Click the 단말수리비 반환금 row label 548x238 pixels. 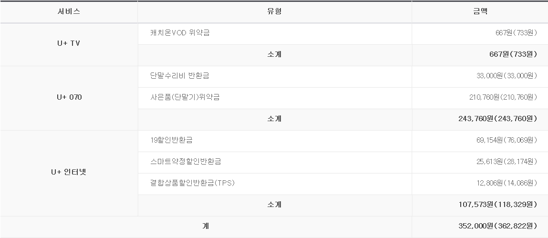(x=180, y=76)
